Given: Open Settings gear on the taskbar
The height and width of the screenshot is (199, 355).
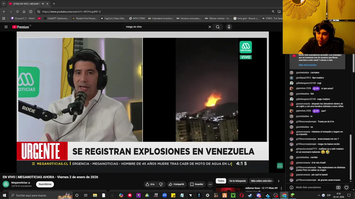Looking at the screenshot, I should [207, 195].
